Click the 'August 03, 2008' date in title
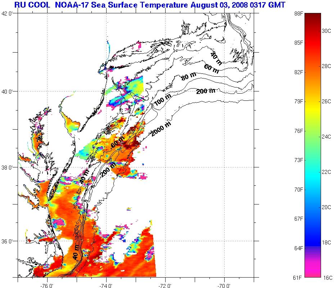Screen dimensions: 334x288 219,5
